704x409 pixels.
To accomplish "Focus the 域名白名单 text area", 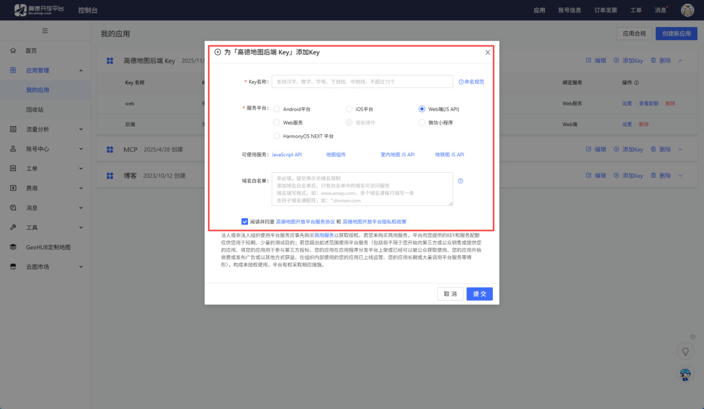I will pos(362,189).
